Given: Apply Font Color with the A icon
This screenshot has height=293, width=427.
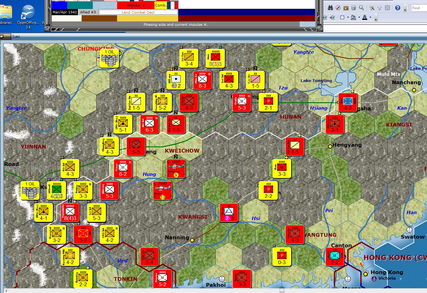Looking at the screenshot, I should coord(365,17).
